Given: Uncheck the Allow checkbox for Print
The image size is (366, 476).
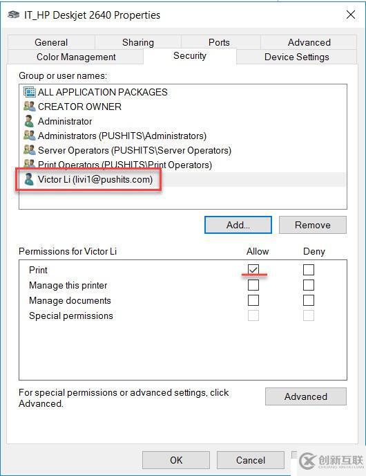Looking at the screenshot, I should (x=253, y=269).
